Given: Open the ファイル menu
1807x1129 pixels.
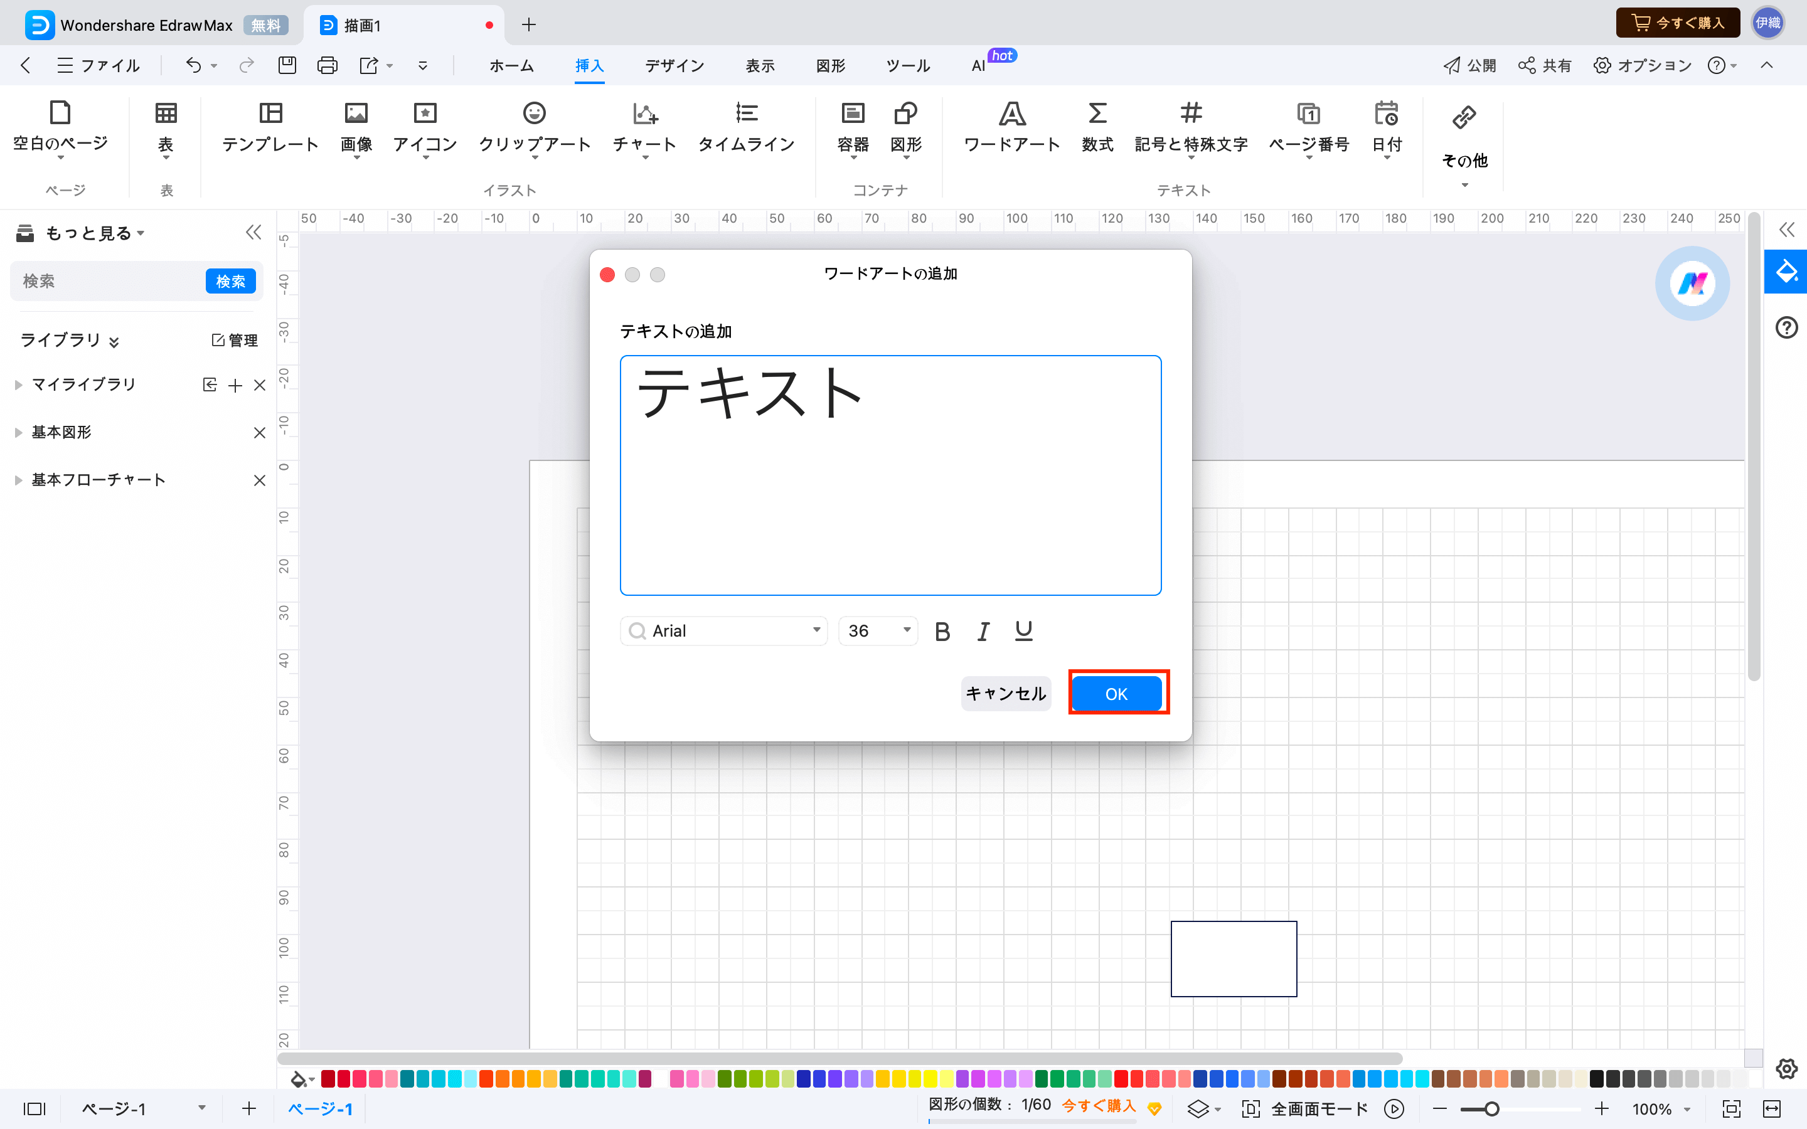Looking at the screenshot, I should 99,66.
